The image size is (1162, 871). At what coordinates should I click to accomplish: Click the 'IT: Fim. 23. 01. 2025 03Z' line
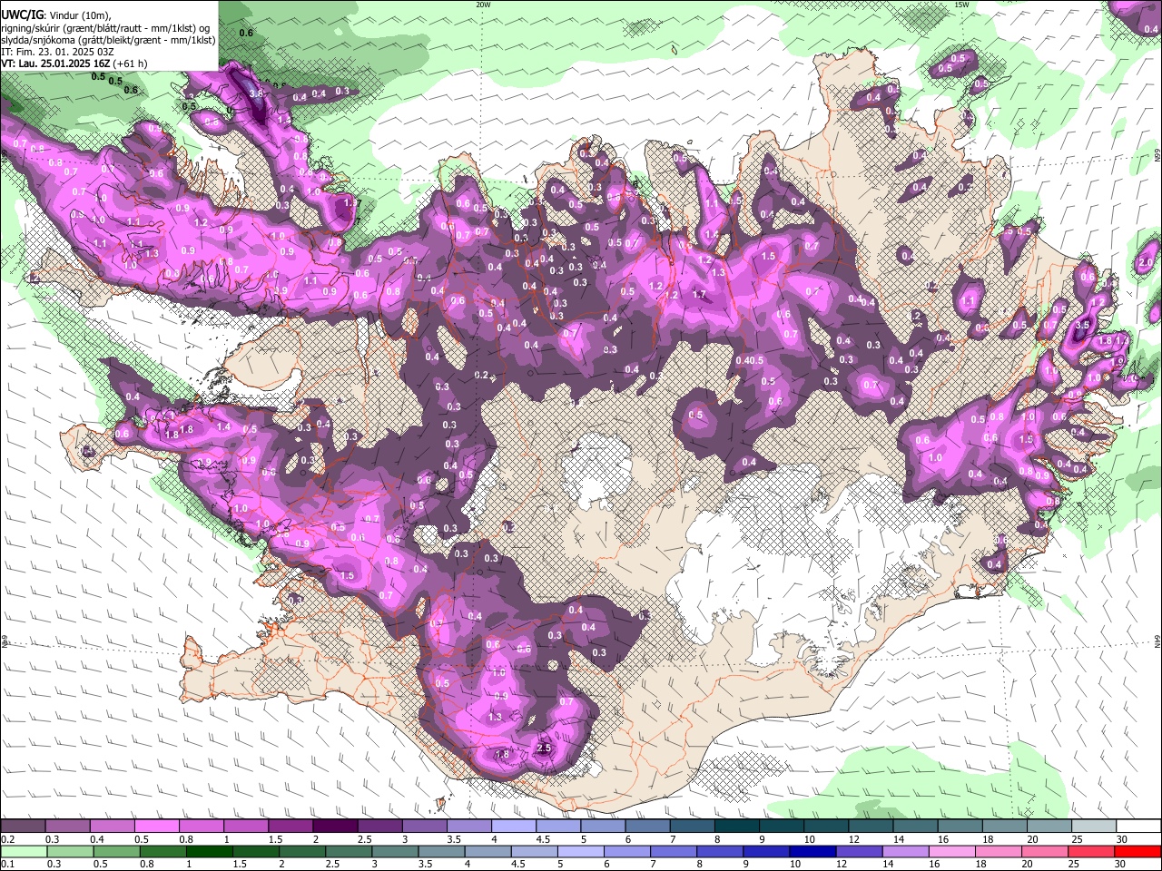(58, 52)
